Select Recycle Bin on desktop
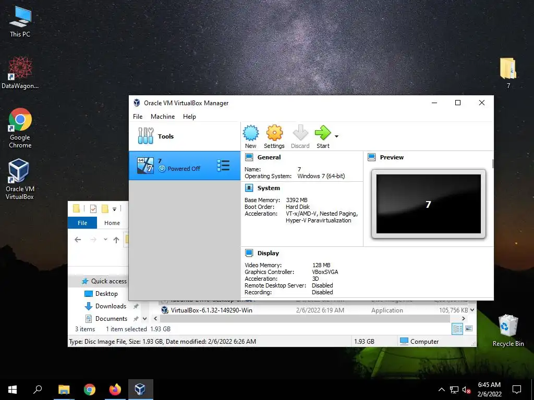The height and width of the screenshot is (400, 534). point(508,331)
